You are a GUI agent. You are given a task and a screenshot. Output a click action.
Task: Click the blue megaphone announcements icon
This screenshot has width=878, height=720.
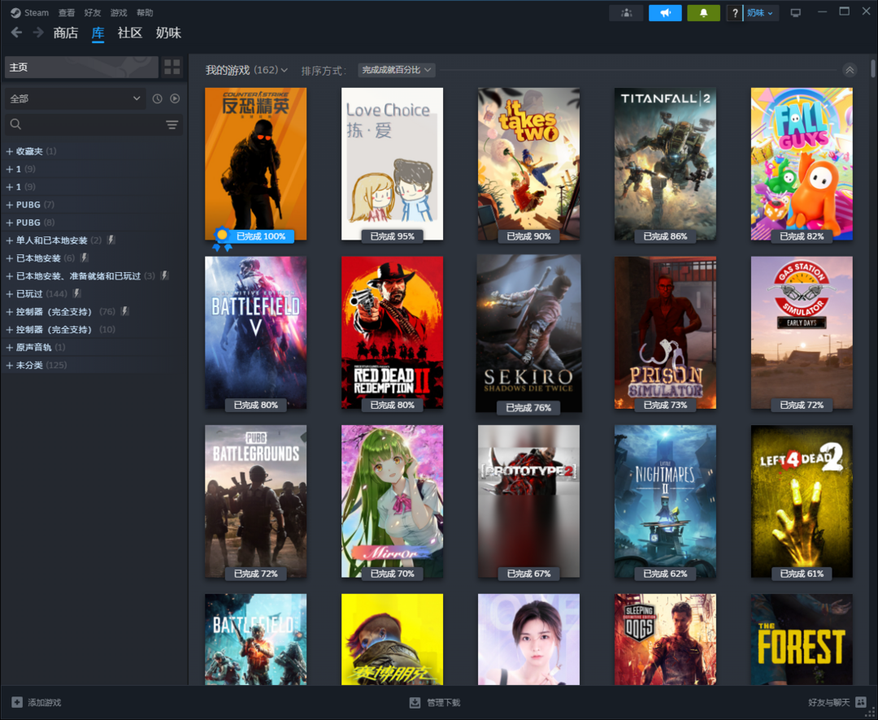pyautogui.click(x=665, y=13)
